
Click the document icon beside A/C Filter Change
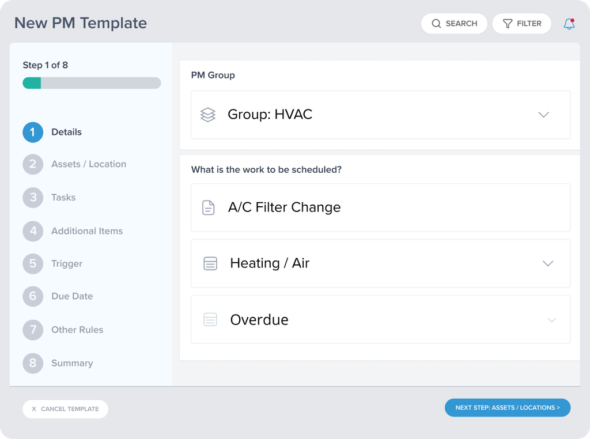[x=208, y=207]
